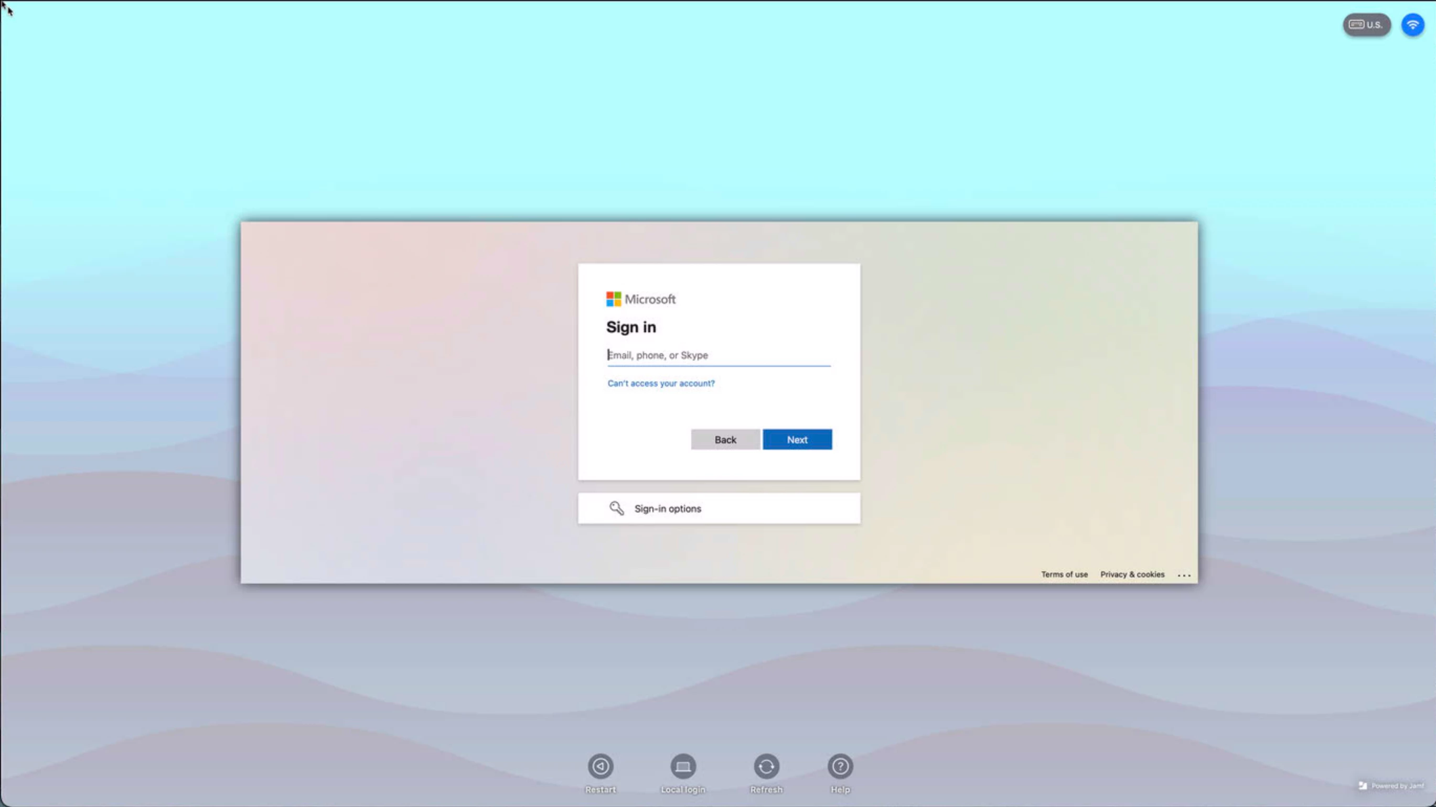Viewport: 1436px width, 807px height.
Task: Open the Help icon
Action: [x=840, y=766]
